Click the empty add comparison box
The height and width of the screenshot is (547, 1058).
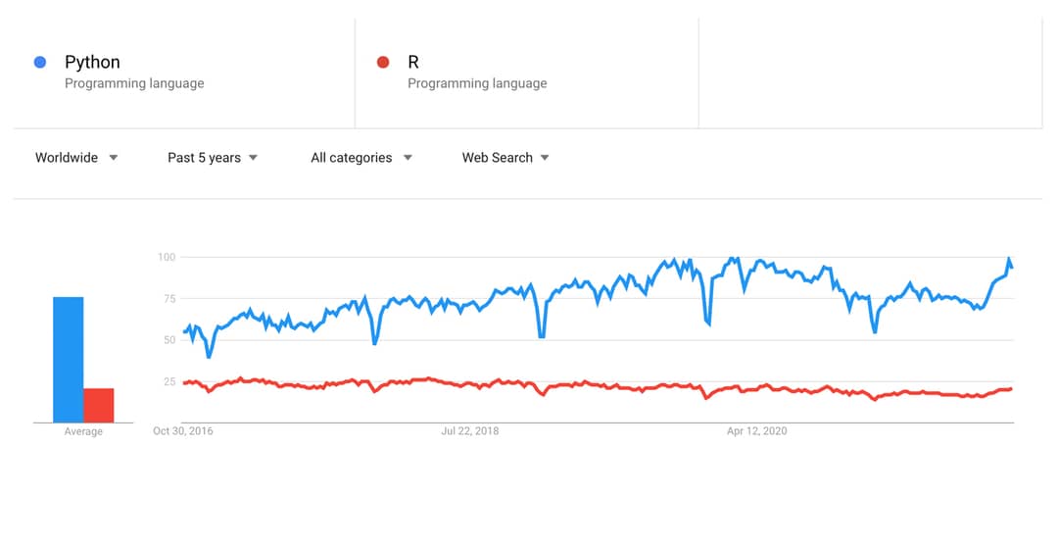pyautogui.click(x=871, y=73)
